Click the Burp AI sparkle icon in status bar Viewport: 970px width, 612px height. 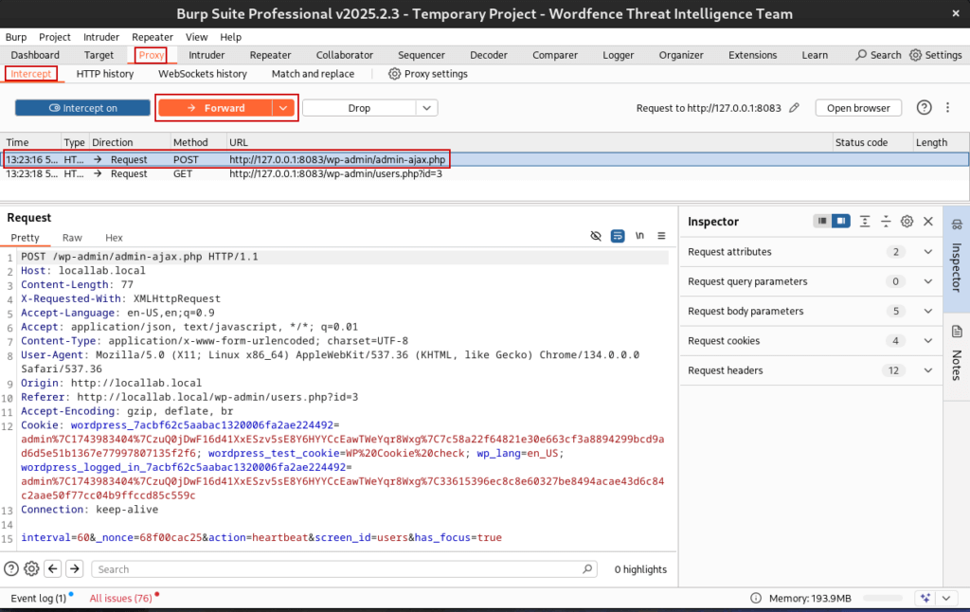(x=924, y=598)
